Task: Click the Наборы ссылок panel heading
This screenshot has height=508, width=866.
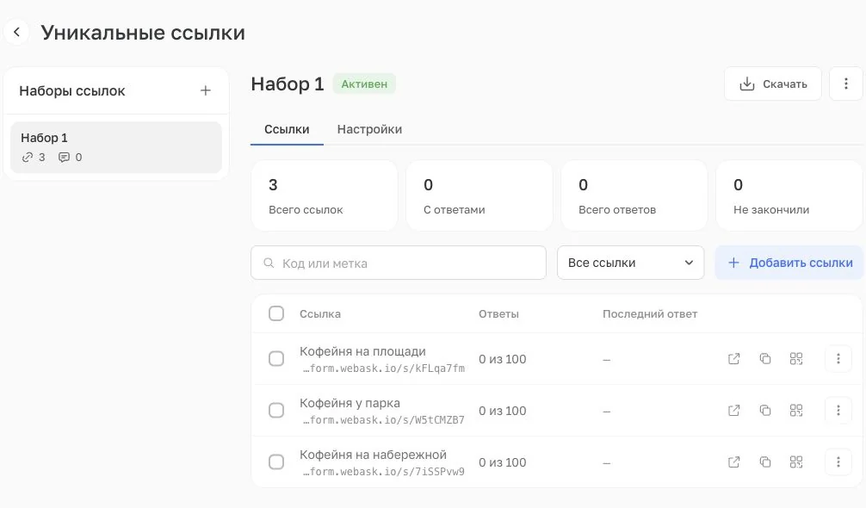Action: (x=71, y=91)
